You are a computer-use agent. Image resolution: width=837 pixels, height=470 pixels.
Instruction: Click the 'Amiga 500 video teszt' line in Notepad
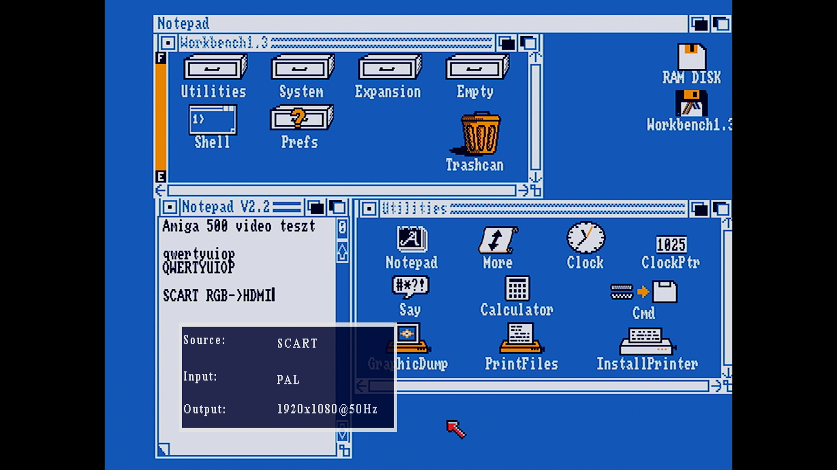point(238,226)
